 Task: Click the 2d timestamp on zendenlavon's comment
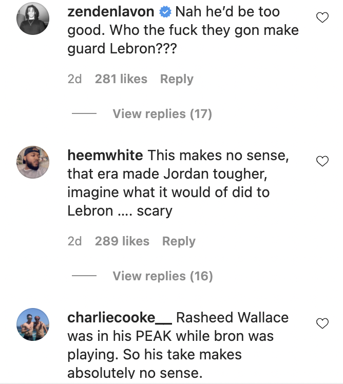74,79
